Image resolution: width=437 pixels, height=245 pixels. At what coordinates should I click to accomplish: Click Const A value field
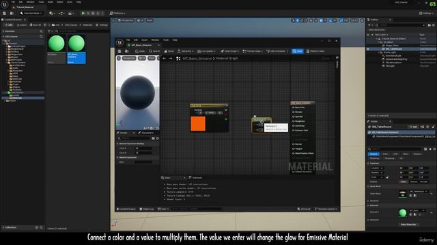[x=143, y=148]
